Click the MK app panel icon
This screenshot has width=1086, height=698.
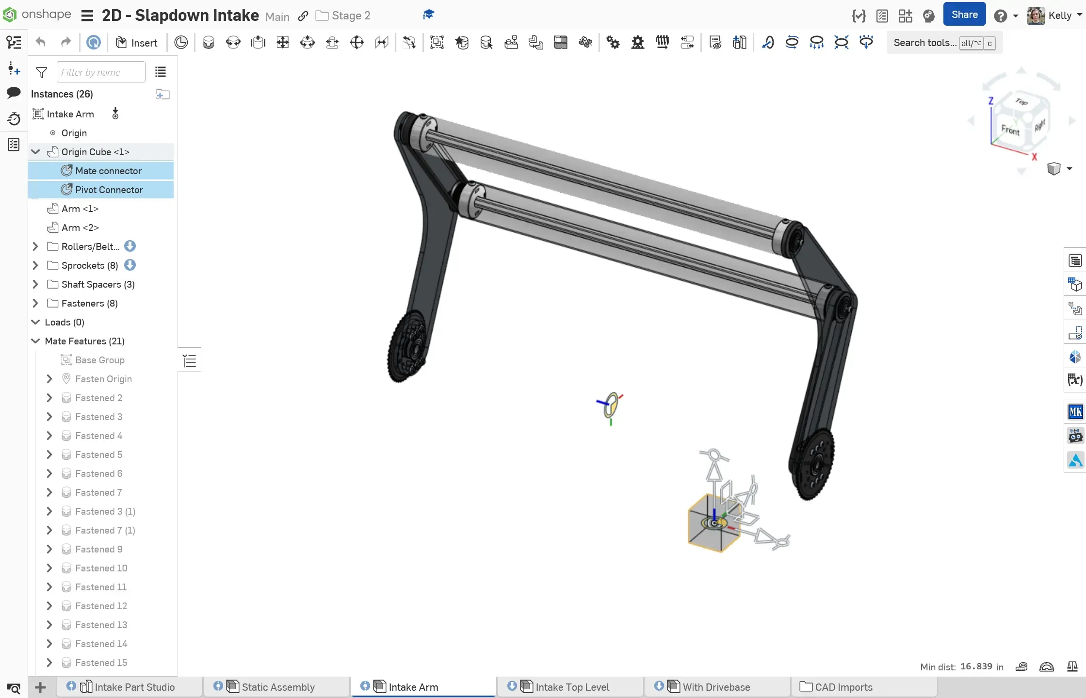tap(1075, 412)
